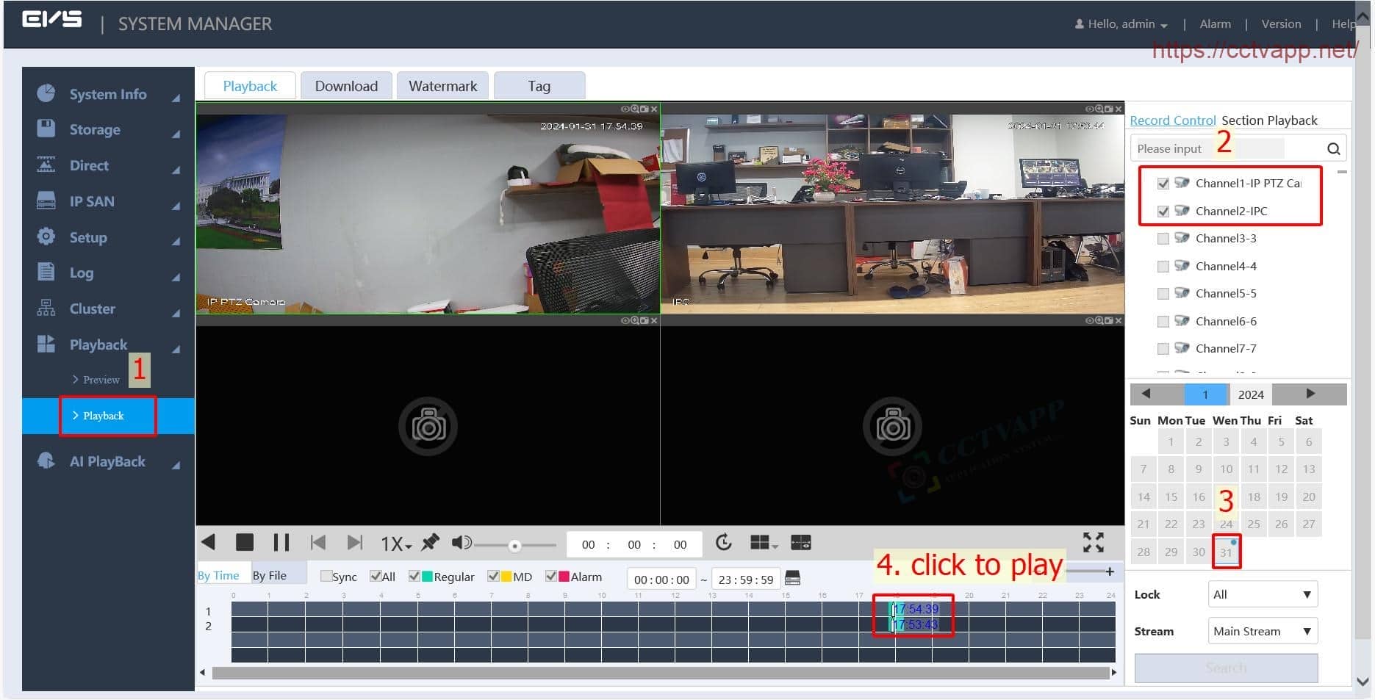Open the Watermark tab
The image size is (1375, 700).
(x=442, y=86)
